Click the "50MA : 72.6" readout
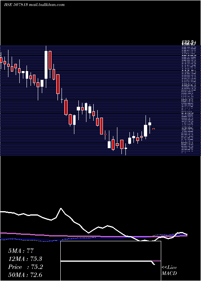The height and width of the screenshot is (281, 201). tap(25, 275)
